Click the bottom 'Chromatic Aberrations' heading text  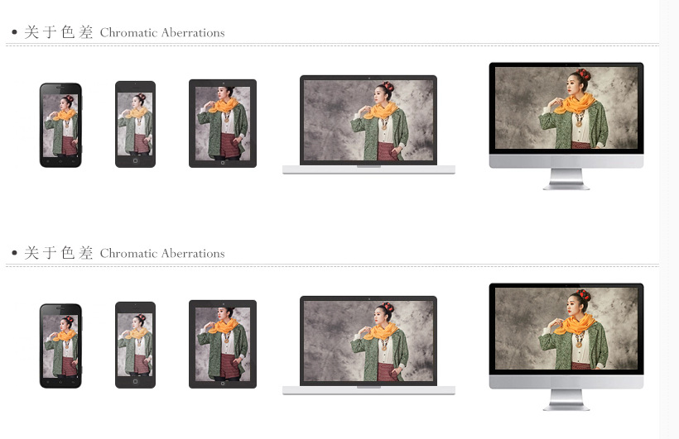tap(162, 254)
